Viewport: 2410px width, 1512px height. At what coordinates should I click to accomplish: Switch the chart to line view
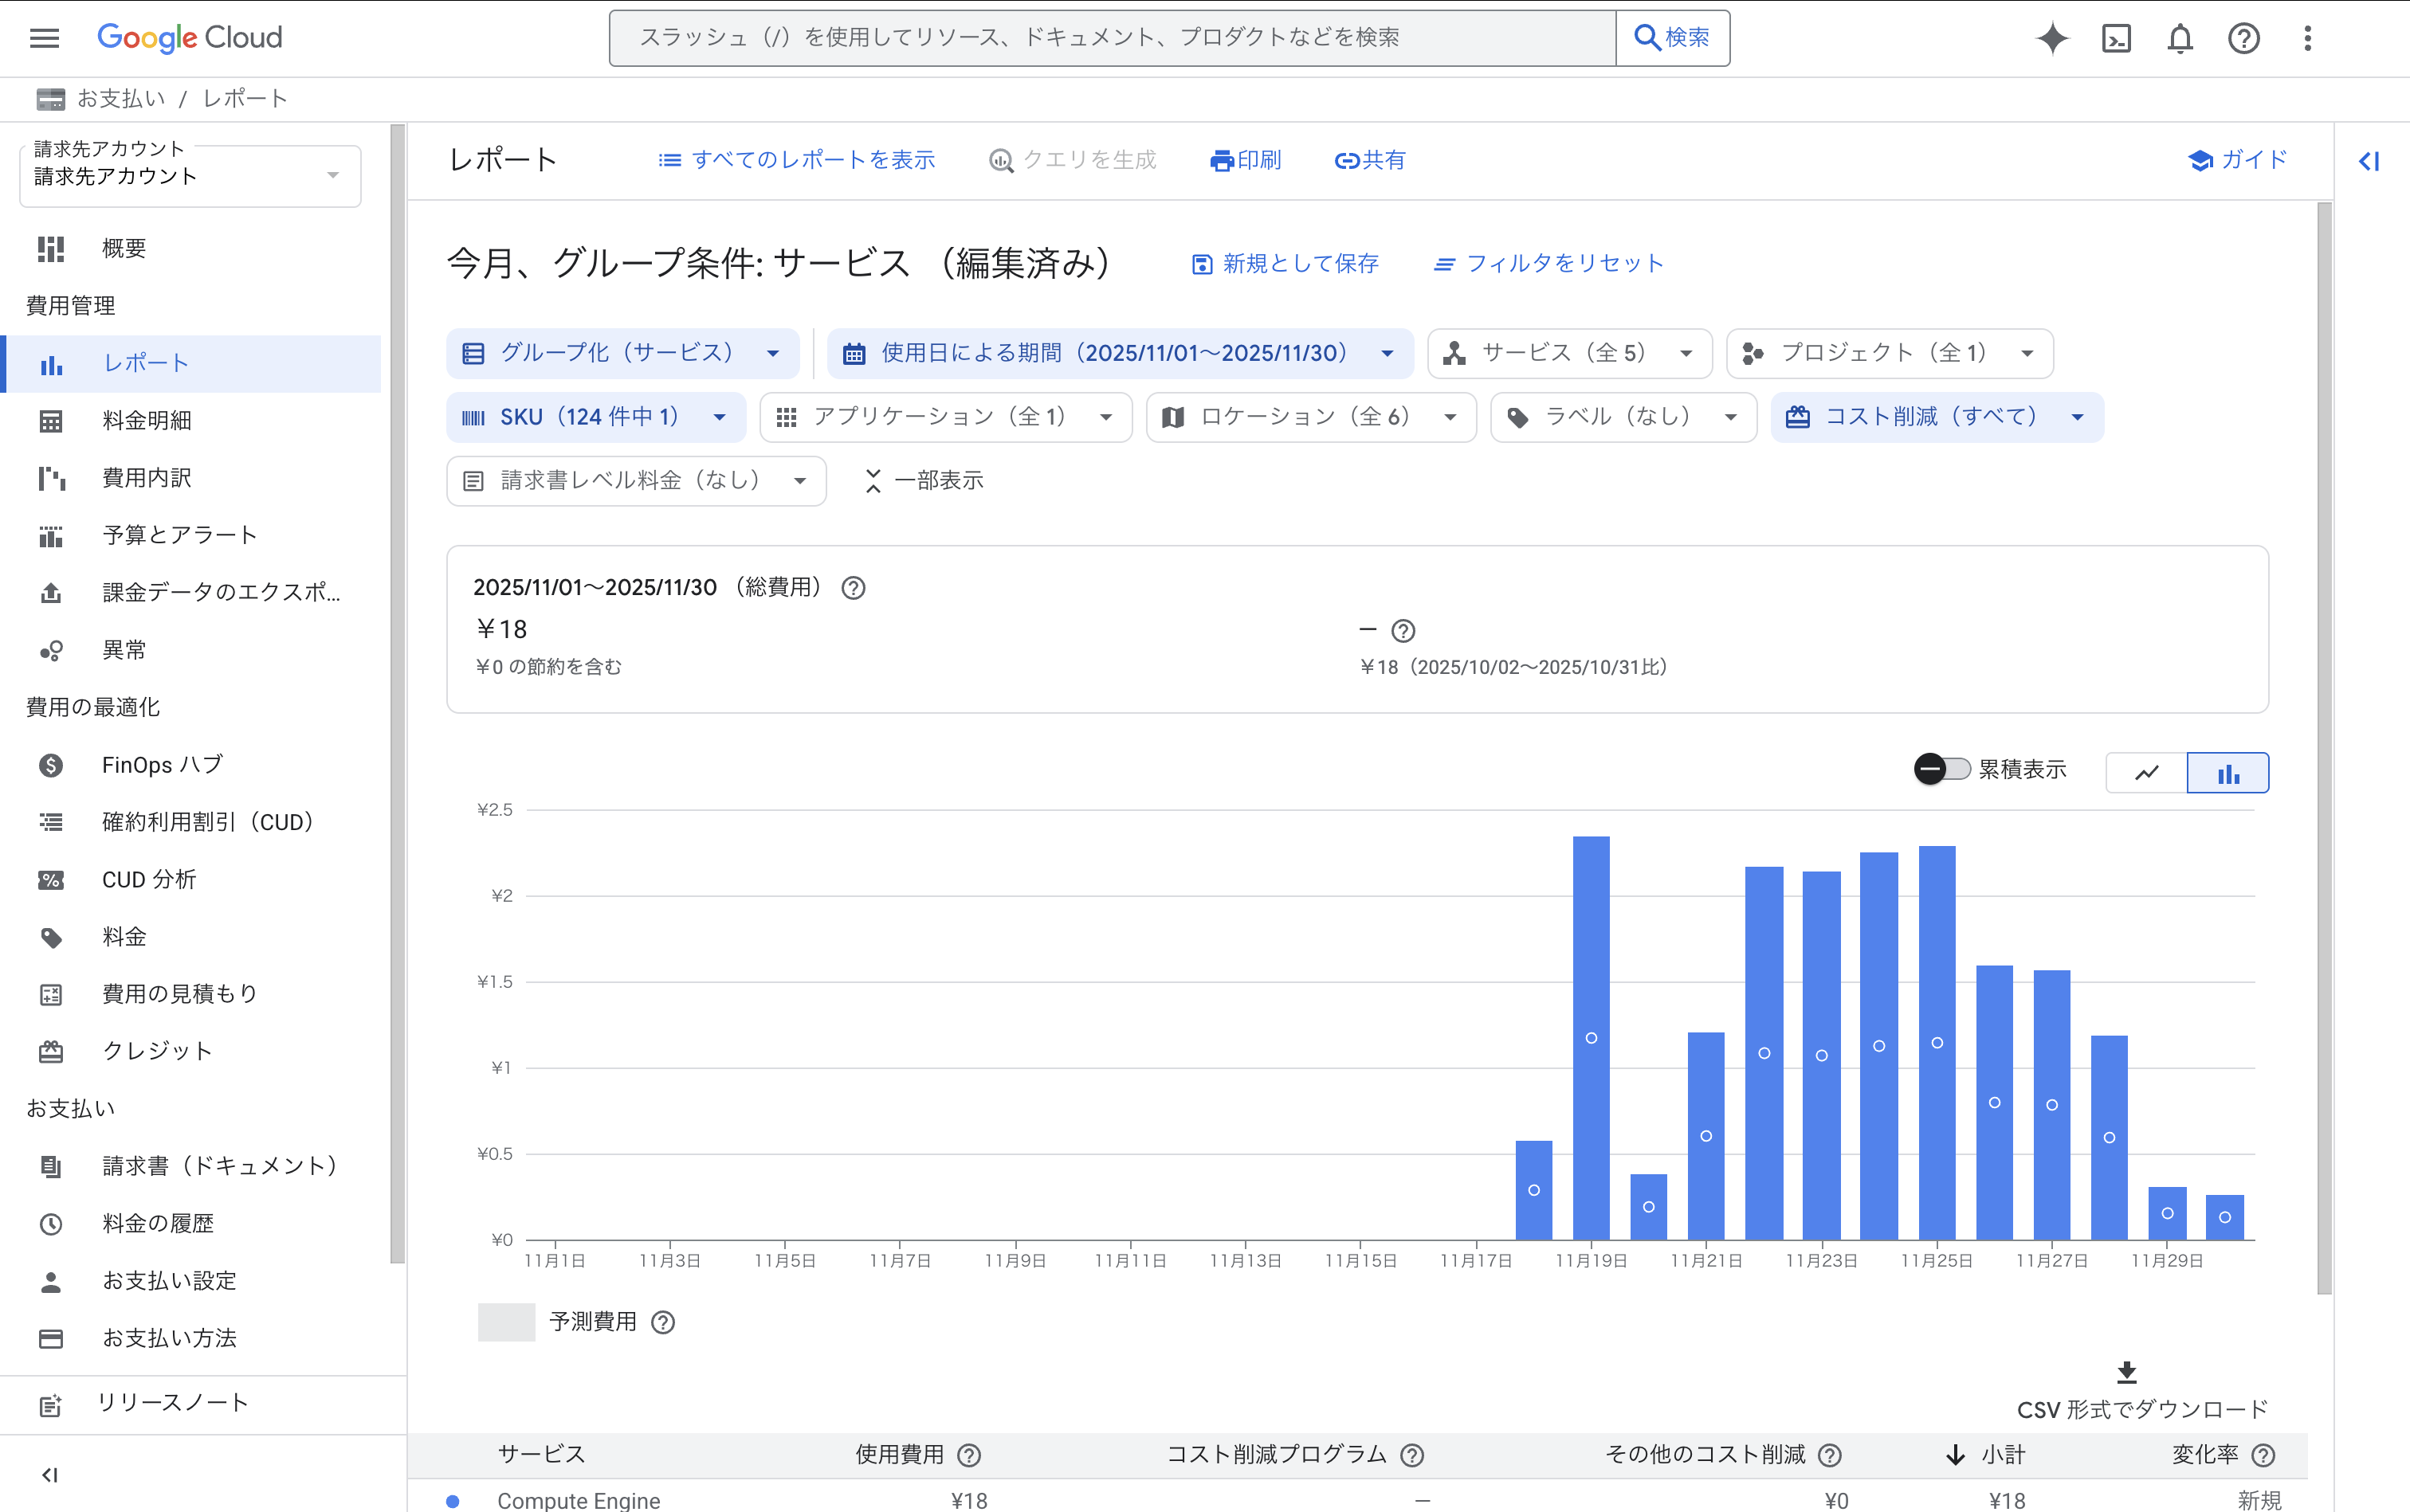click(2146, 772)
